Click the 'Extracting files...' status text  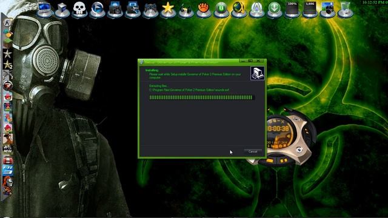pyautogui.click(x=158, y=86)
